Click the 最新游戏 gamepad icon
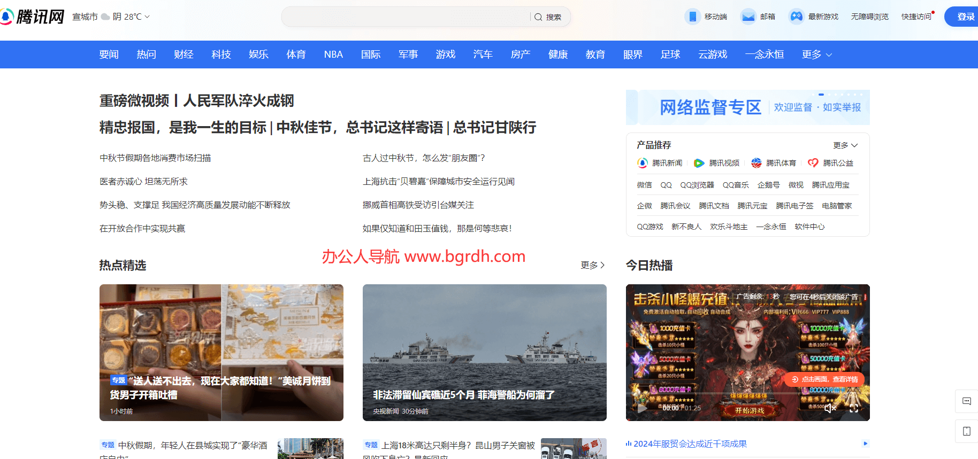The width and height of the screenshot is (978, 459). (796, 17)
